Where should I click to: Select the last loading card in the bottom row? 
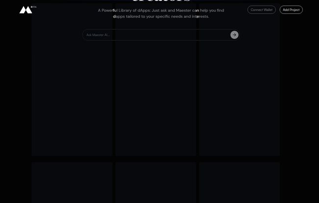tap(239, 182)
